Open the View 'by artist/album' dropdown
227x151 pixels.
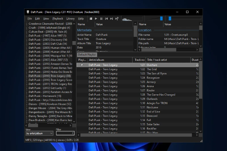39,133
